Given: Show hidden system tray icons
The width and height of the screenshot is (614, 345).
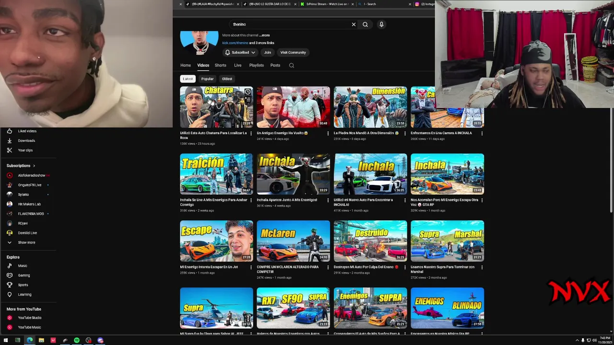Looking at the screenshot, I should [x=577, y=340].
